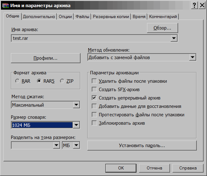
Task: Check Создать SFX-архив option
Action: 94,90
